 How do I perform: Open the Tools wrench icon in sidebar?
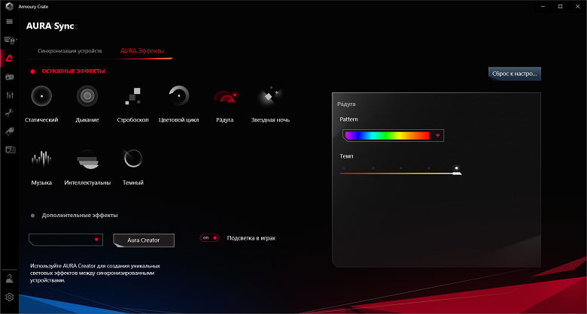[x=10, y=113]
